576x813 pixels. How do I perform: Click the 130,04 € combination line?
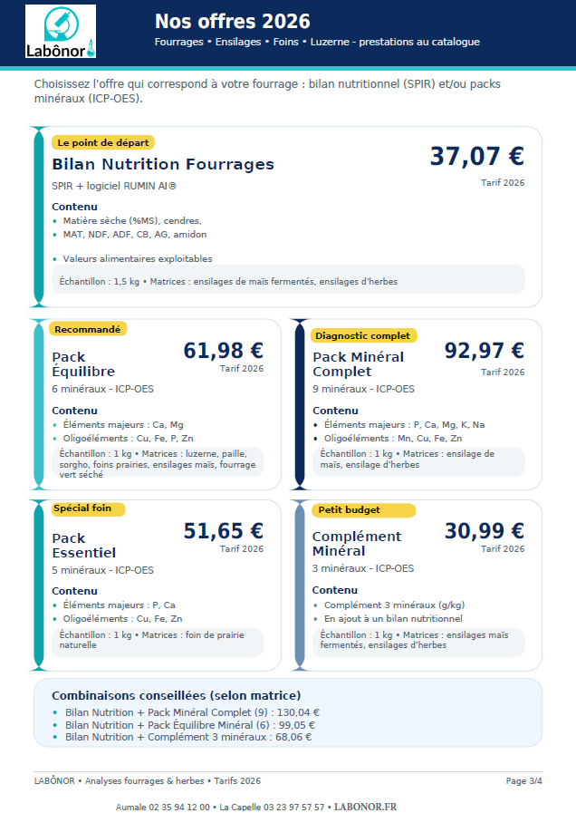[192, 712]
